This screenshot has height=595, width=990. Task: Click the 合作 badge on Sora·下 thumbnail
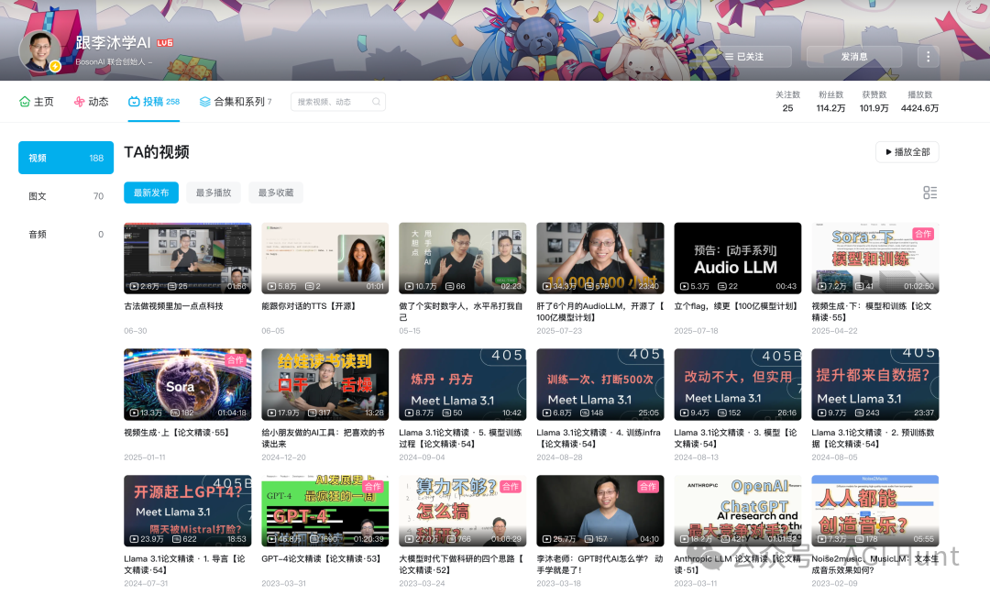[923, 234]
